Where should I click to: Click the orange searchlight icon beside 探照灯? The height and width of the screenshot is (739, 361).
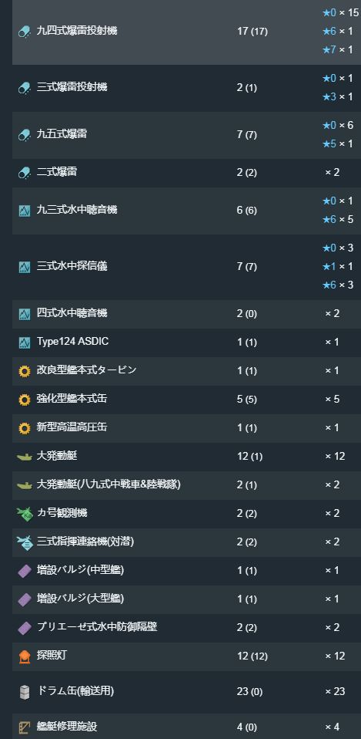tap(25, 656)
